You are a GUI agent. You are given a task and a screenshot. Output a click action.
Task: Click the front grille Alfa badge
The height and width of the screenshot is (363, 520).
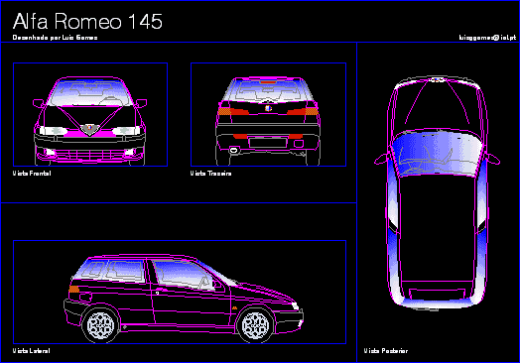pos(89,129)
